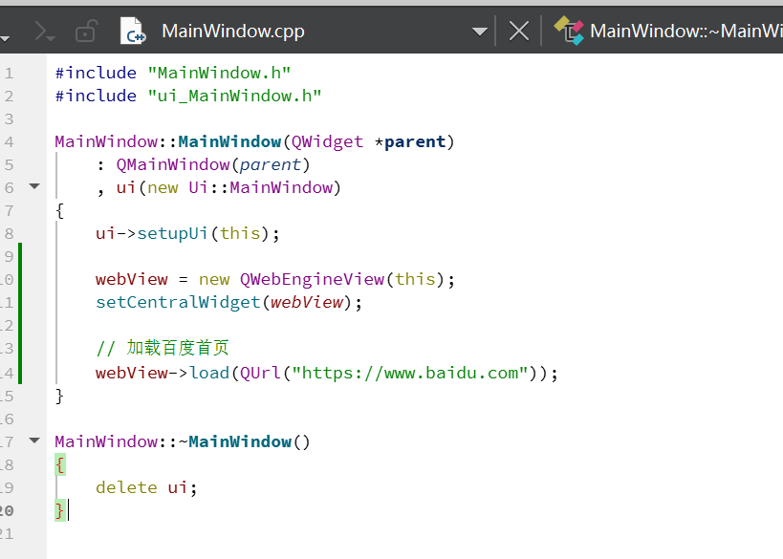783x559 pixels.
Task: Click the delete keyword on line 19
Action: [x=126, y=487]
